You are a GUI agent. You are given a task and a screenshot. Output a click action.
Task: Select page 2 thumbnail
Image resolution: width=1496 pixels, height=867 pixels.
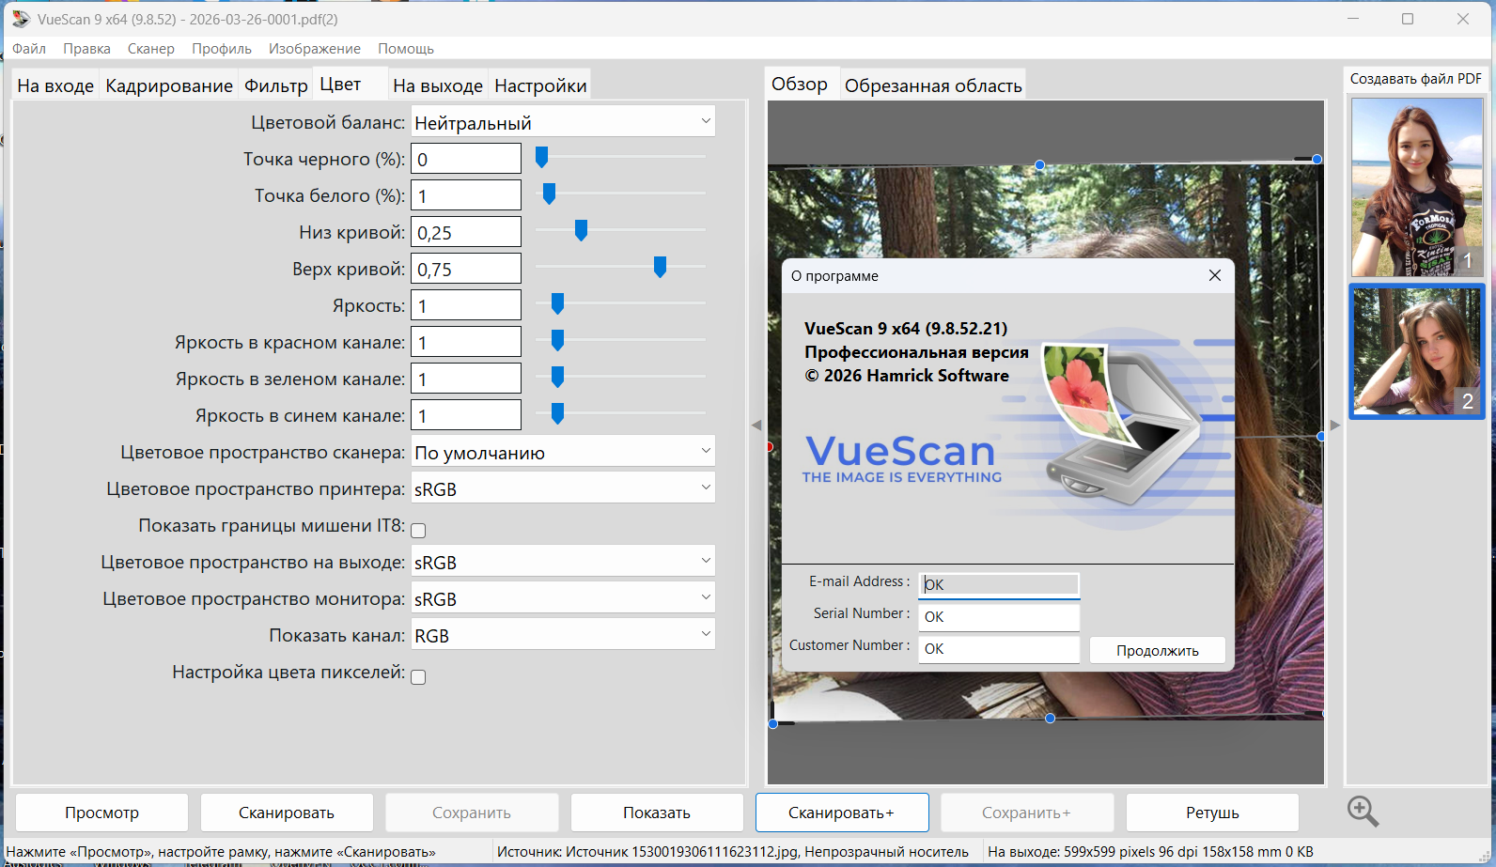click(x=1416, y=351)
